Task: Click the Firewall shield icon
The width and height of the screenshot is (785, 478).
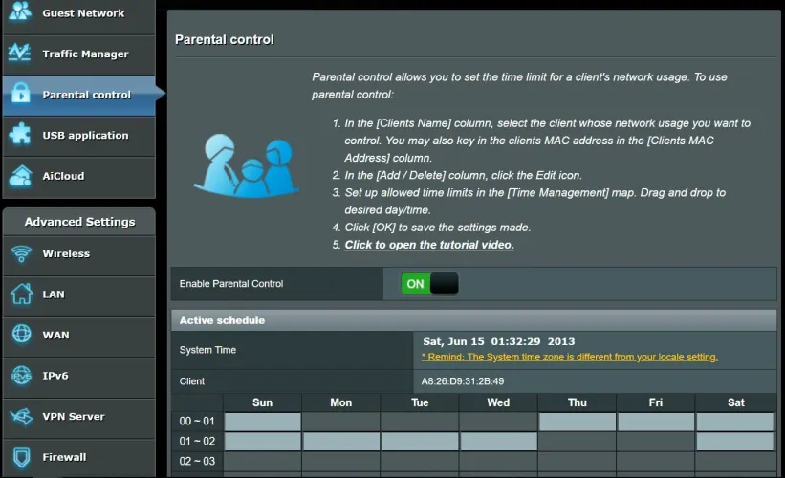Action: point(21,457)
